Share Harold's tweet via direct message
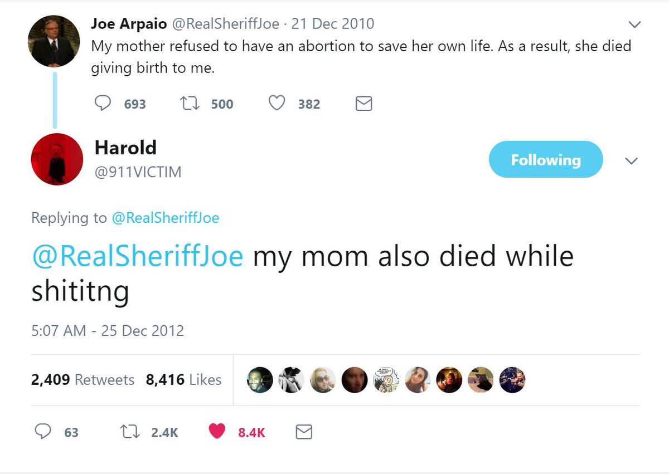 pyautogui.click(x=303, y=432)
